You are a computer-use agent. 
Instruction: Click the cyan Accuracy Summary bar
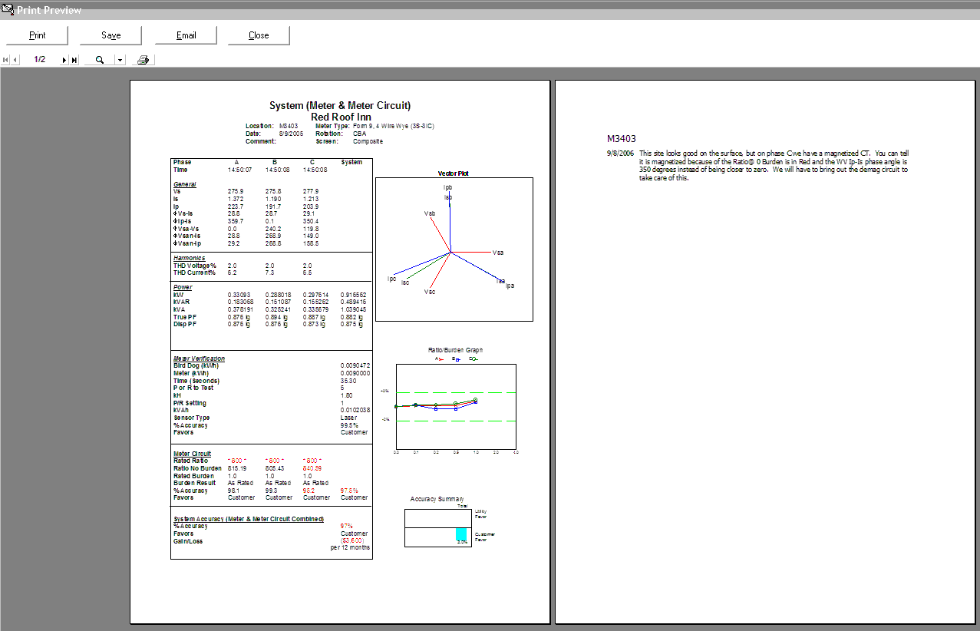(x=461, y=536)
